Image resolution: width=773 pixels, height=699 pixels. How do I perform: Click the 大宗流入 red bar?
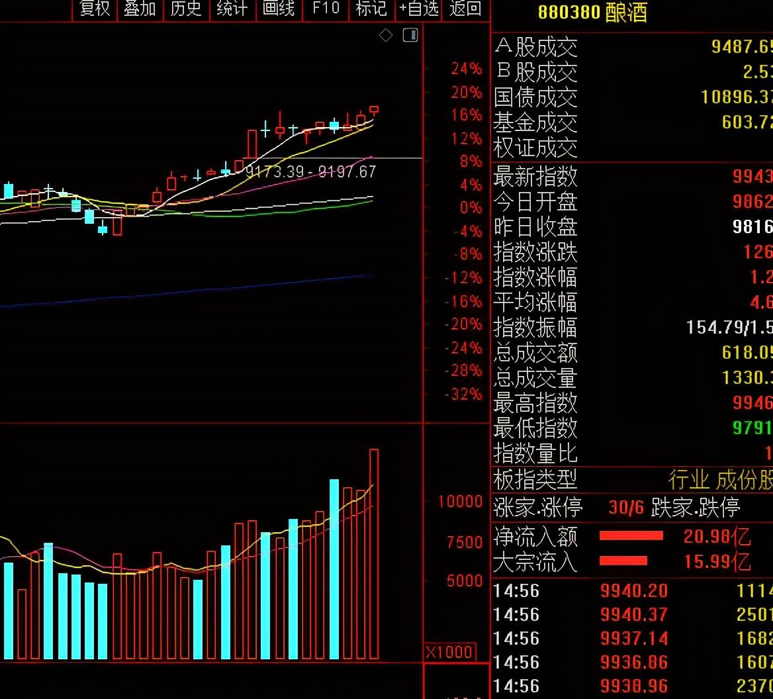[x=623, y=561]
